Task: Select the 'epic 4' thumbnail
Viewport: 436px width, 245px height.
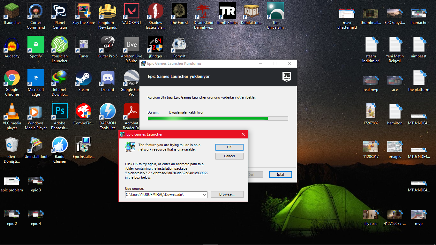Action: coord(36,215)
